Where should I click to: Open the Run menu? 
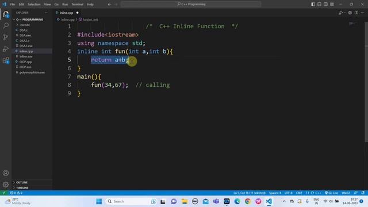pyautogui.click(x=65, y=4)
